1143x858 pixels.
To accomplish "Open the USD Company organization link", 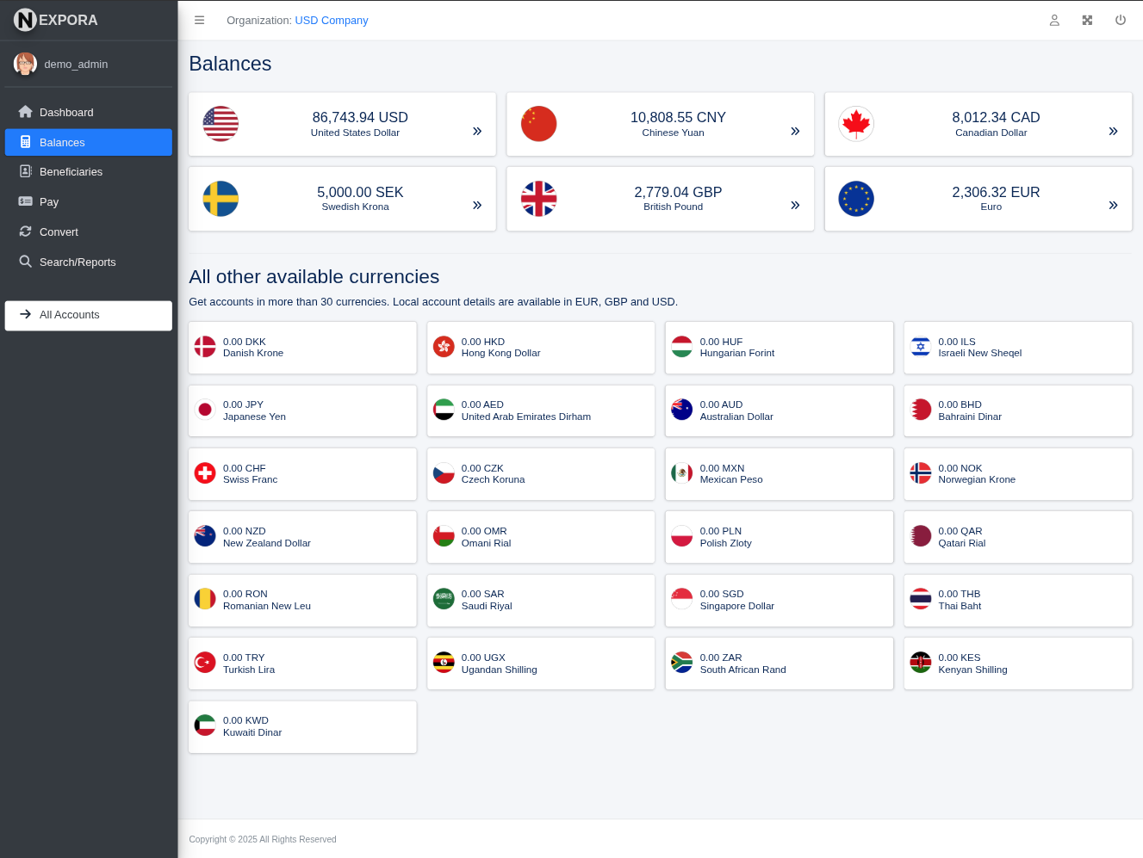I will (x=331, y=20).
